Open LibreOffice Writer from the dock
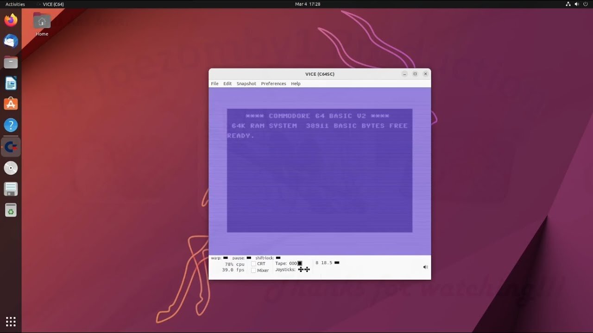 click(x=11, y=83)
